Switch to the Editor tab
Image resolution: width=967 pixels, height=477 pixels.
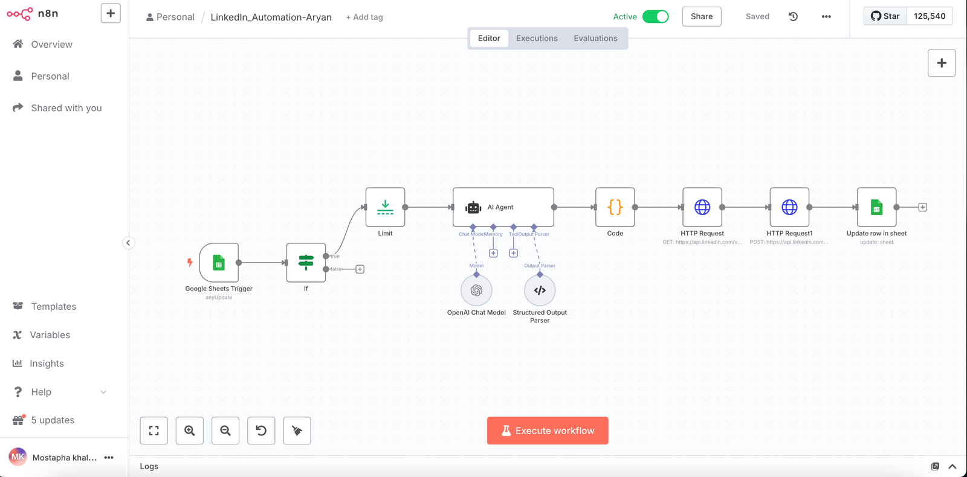[x=489, y=38]
